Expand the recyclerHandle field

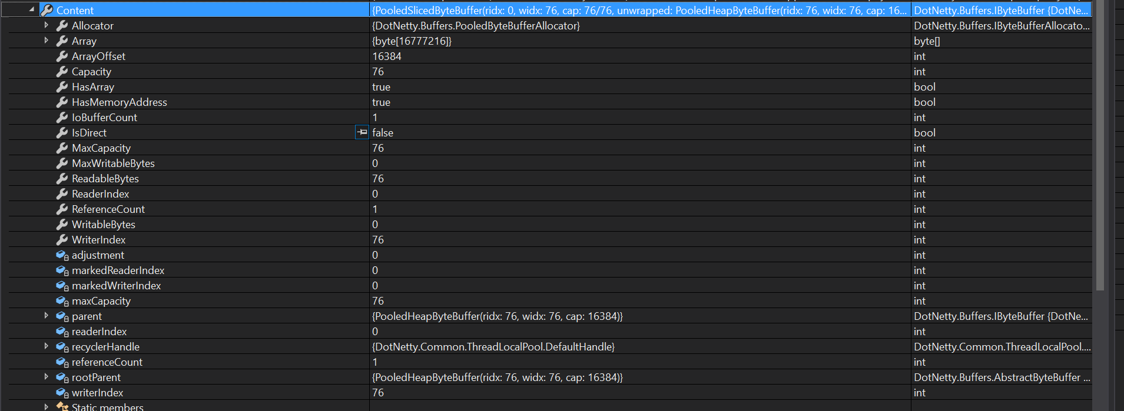coord(47,346)
